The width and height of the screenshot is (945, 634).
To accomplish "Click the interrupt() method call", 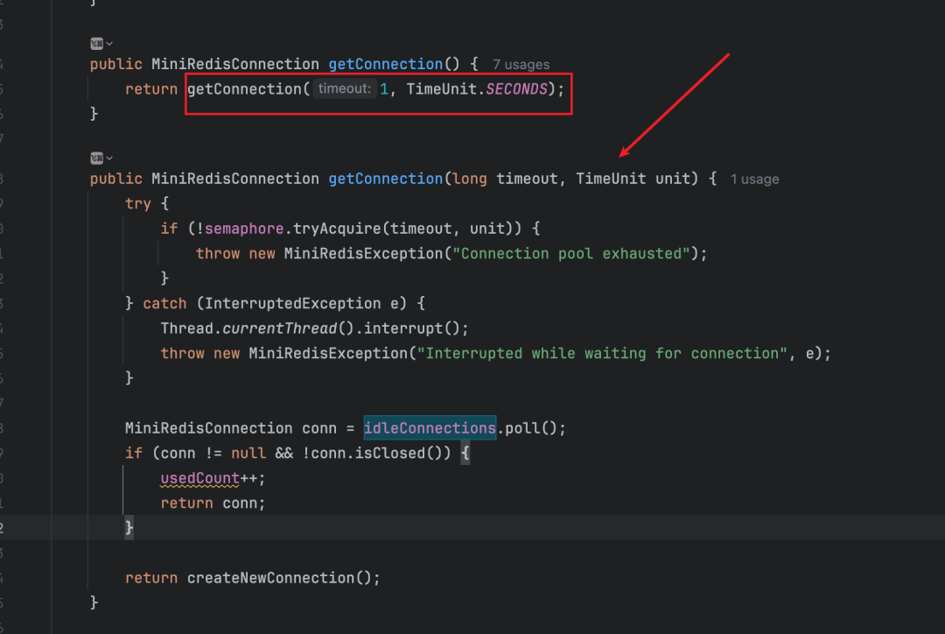I will 411,328.
